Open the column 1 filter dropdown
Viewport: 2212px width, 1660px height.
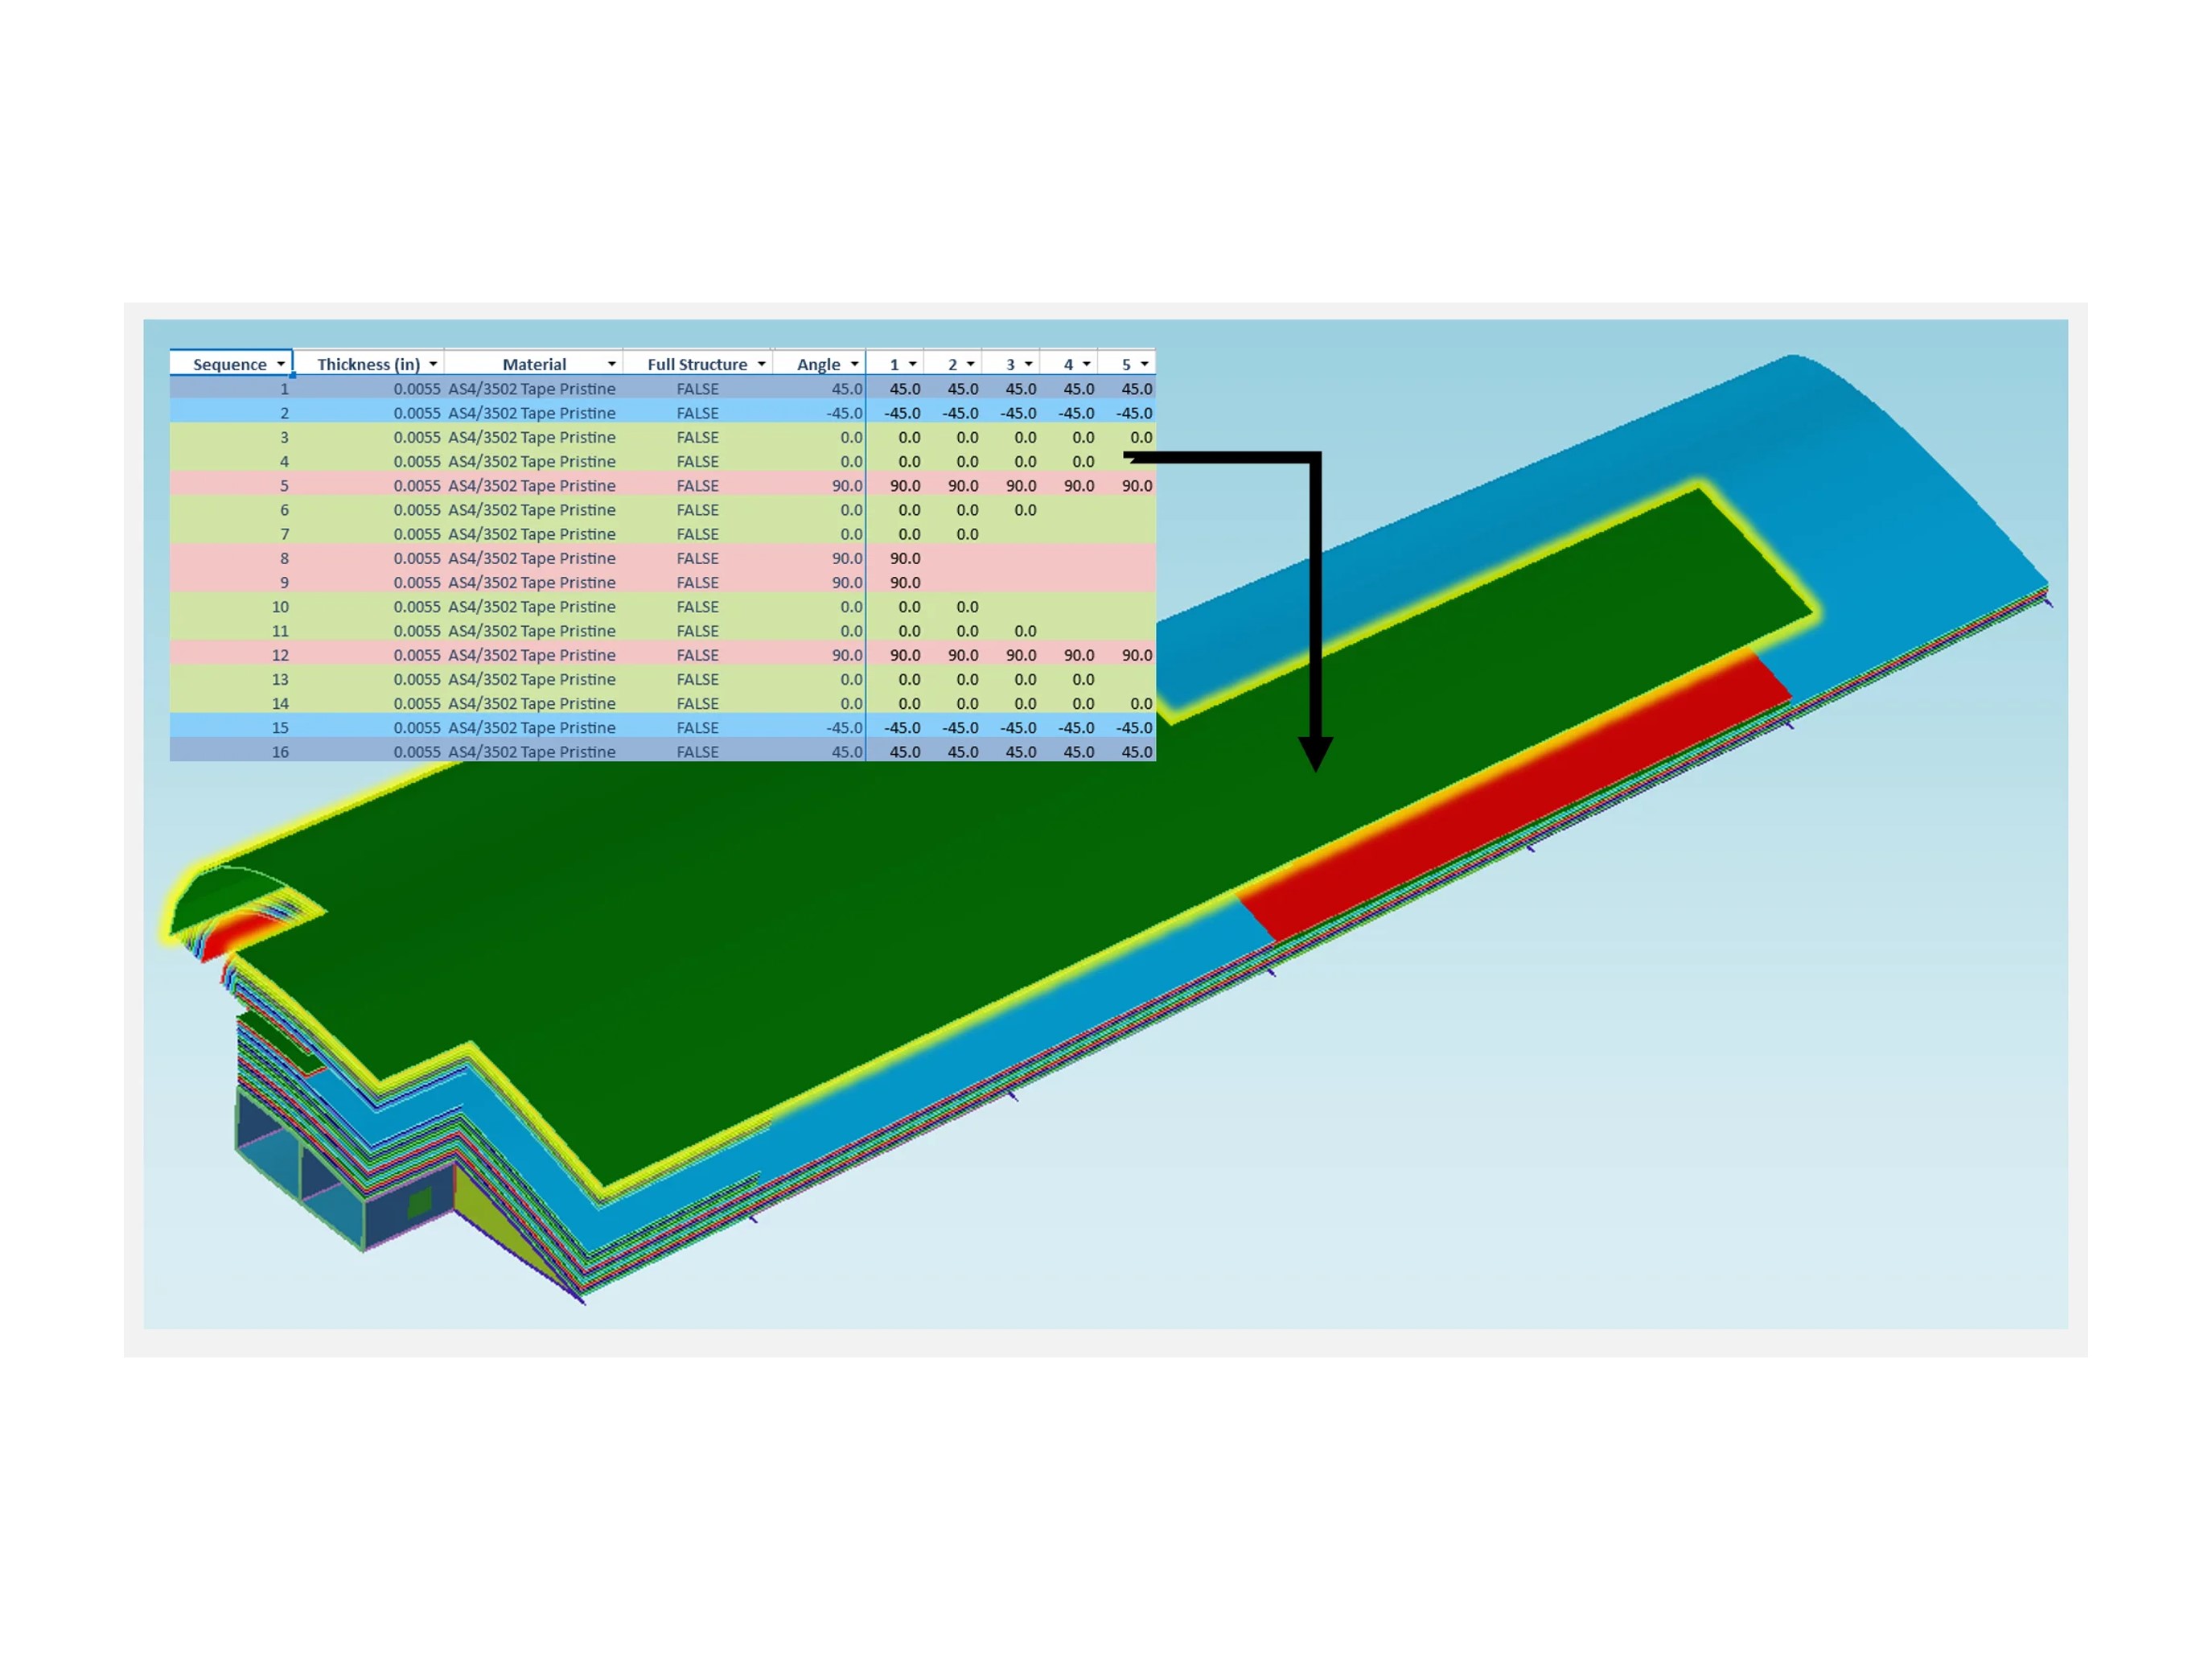[913, 365]
